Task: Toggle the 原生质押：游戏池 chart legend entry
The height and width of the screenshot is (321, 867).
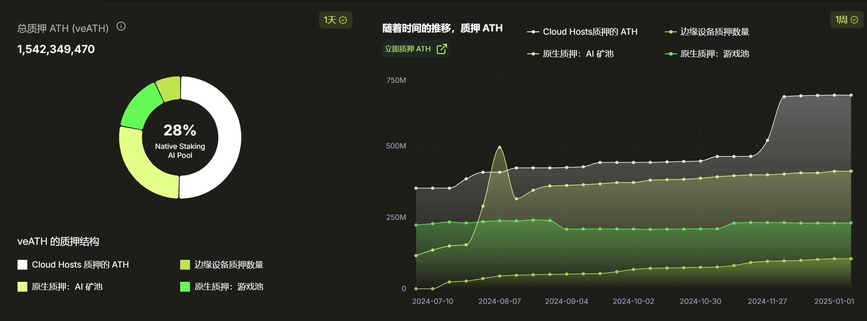Action: click(707, 54)
